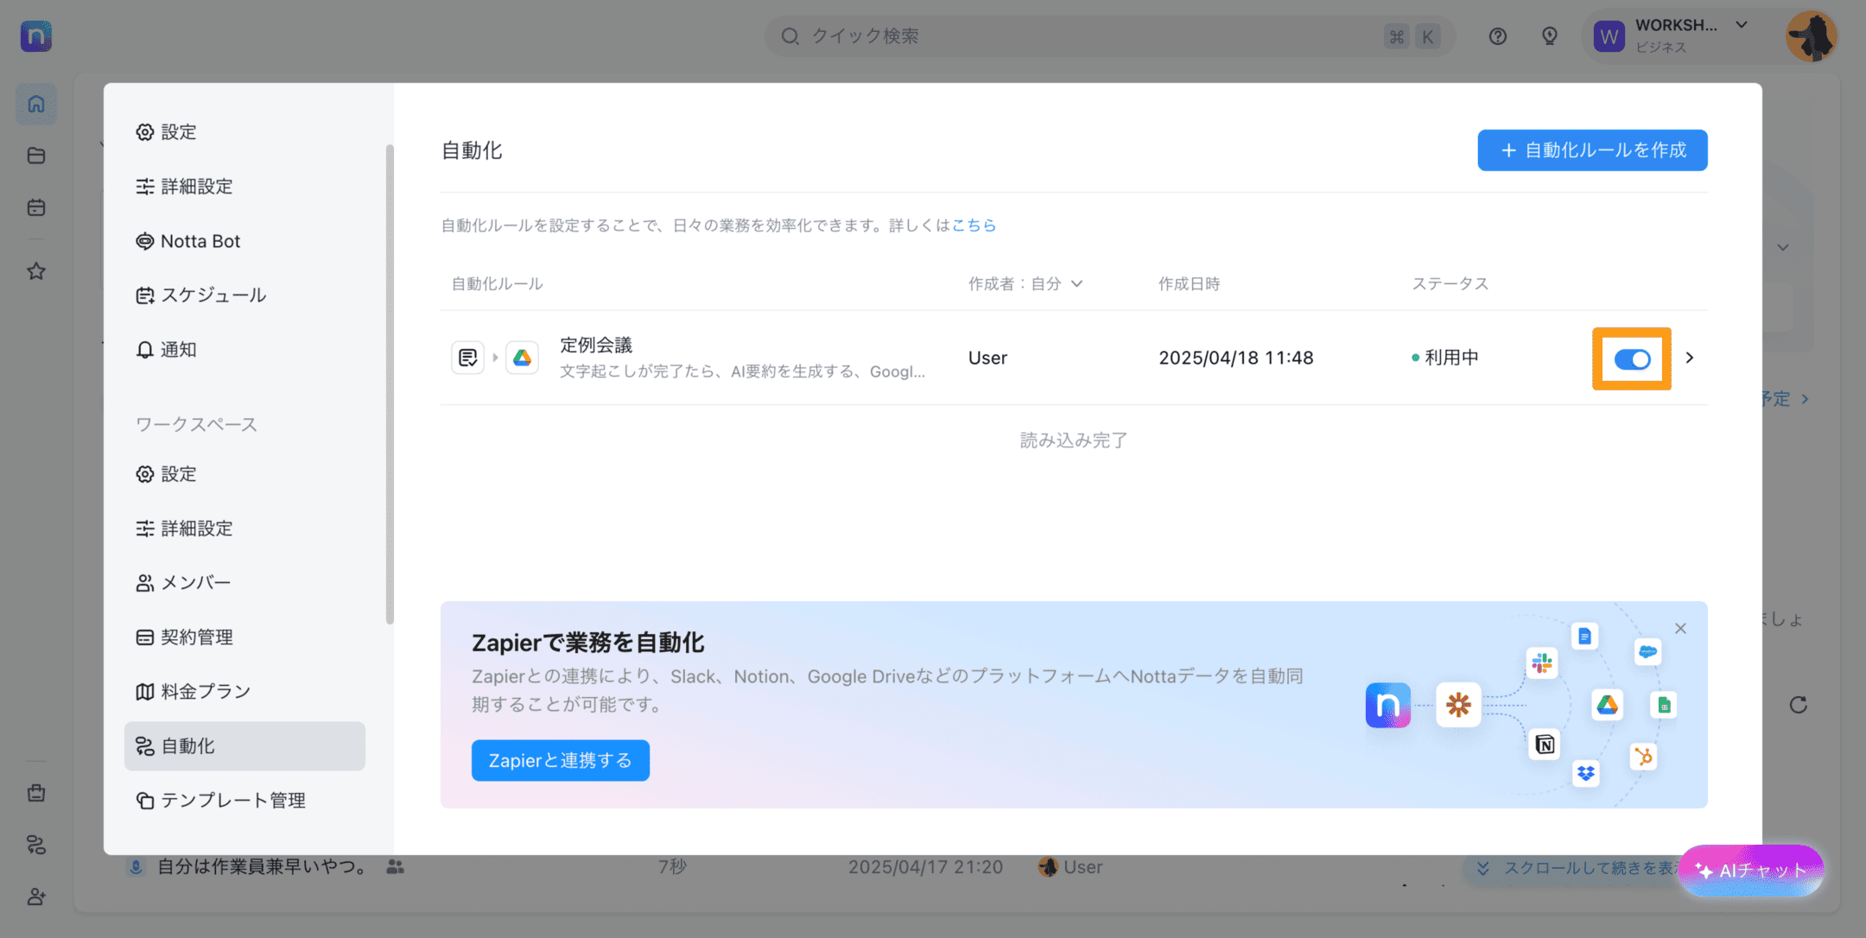Screen dimensions: 1866x938
Task: Open the favorites star icon
Action: click(36, 271)
